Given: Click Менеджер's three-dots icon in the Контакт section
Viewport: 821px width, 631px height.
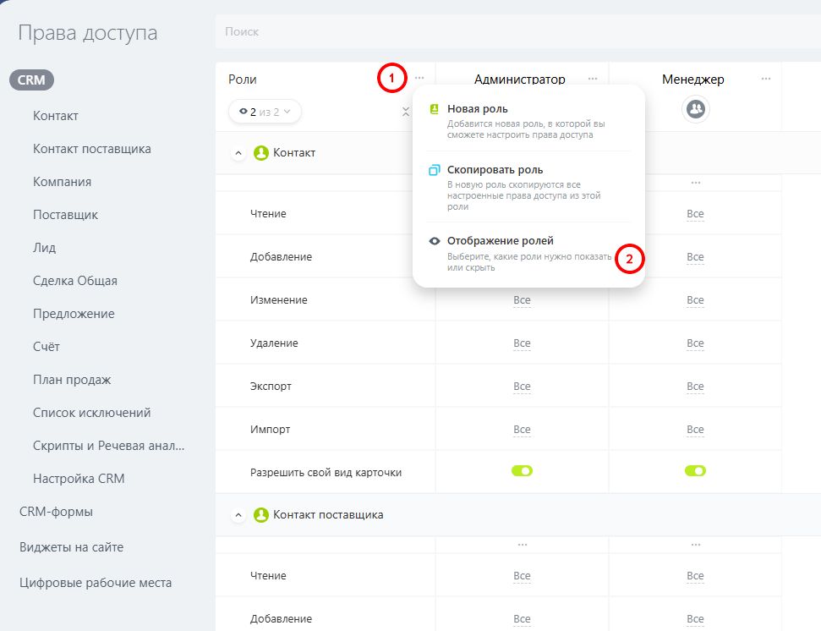Looking at the screenshot, I should [695, 183].
